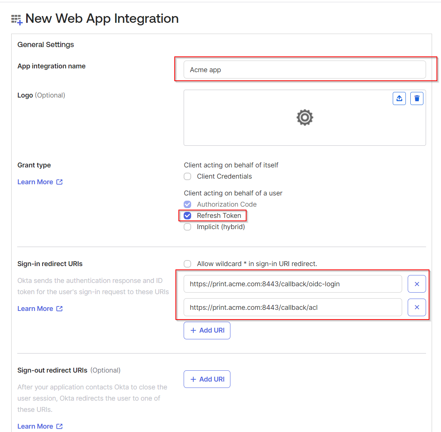Enable wildcard in sign-in URI redirect

coord(188,264)
